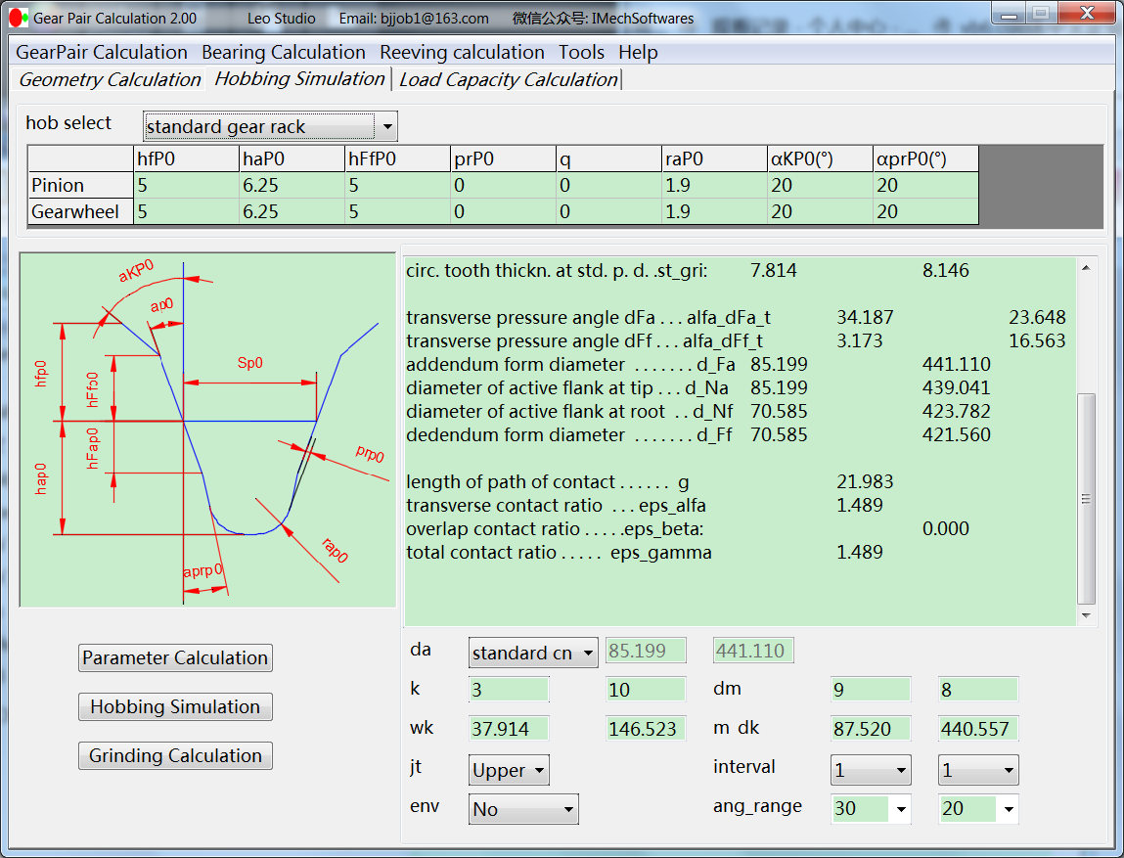
Task: Expand the hob select dropdown
Action: (x=387, y=127)
